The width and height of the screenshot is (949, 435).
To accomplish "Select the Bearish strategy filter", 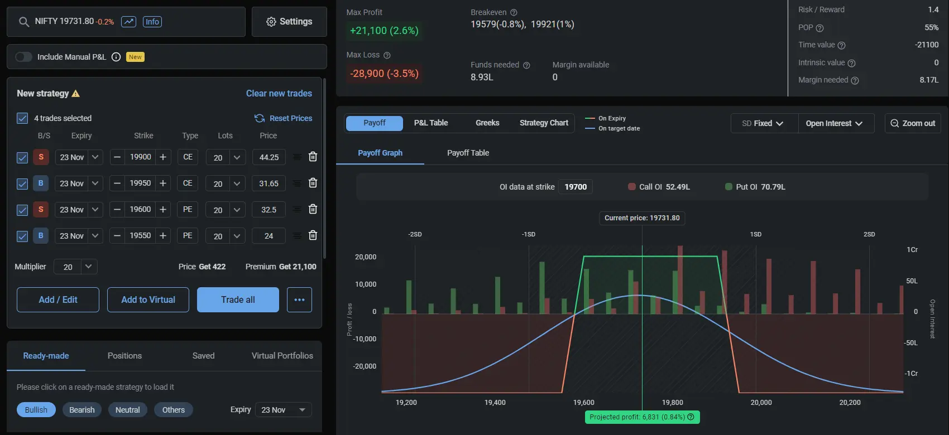I will (x=82, y=410).
